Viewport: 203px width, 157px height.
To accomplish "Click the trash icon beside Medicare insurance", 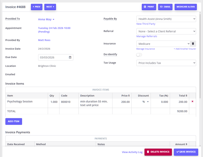I will (193, 44).
